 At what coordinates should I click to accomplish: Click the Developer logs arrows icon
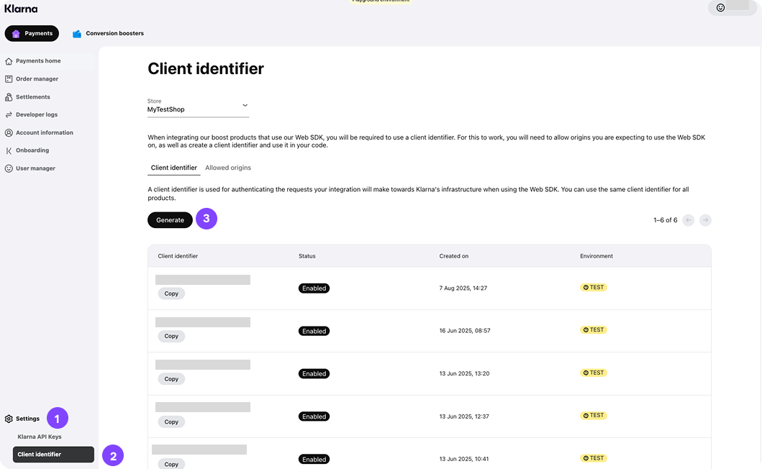9,115
